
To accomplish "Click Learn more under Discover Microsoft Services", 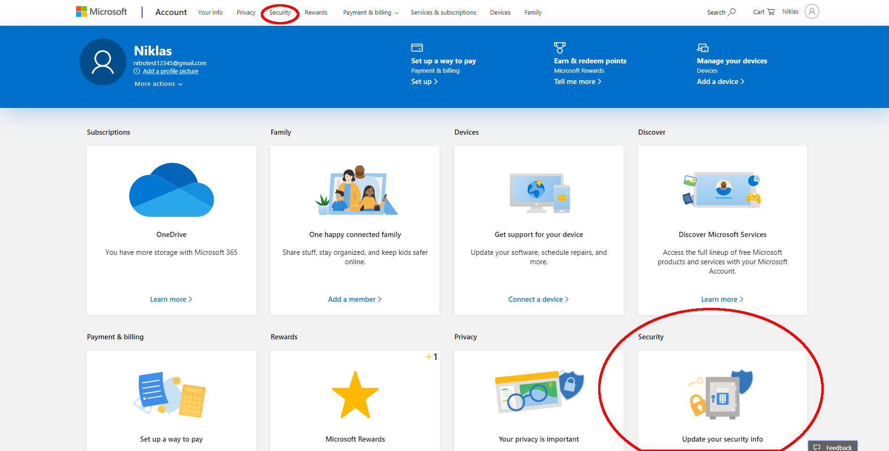I will (722, 299).
